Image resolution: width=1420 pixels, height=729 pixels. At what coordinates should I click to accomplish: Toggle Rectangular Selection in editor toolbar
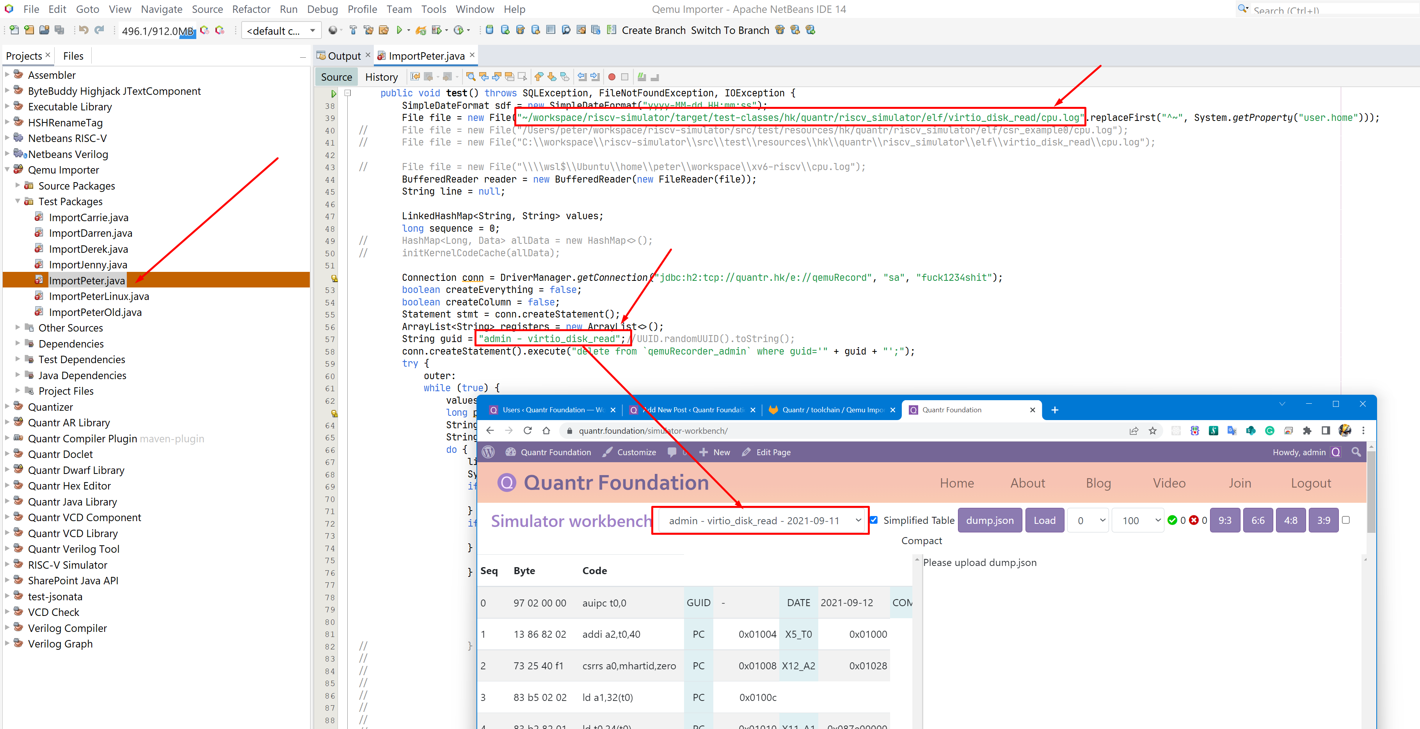(523, 76)
